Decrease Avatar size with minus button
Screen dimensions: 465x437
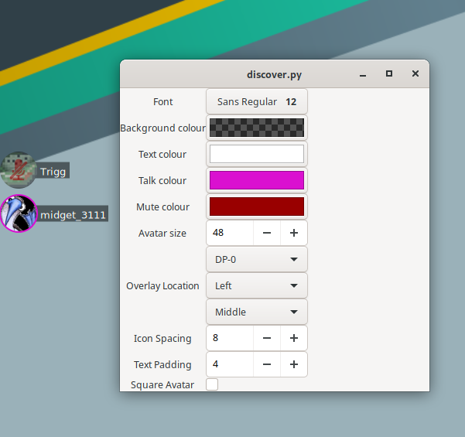click(267, 233)
